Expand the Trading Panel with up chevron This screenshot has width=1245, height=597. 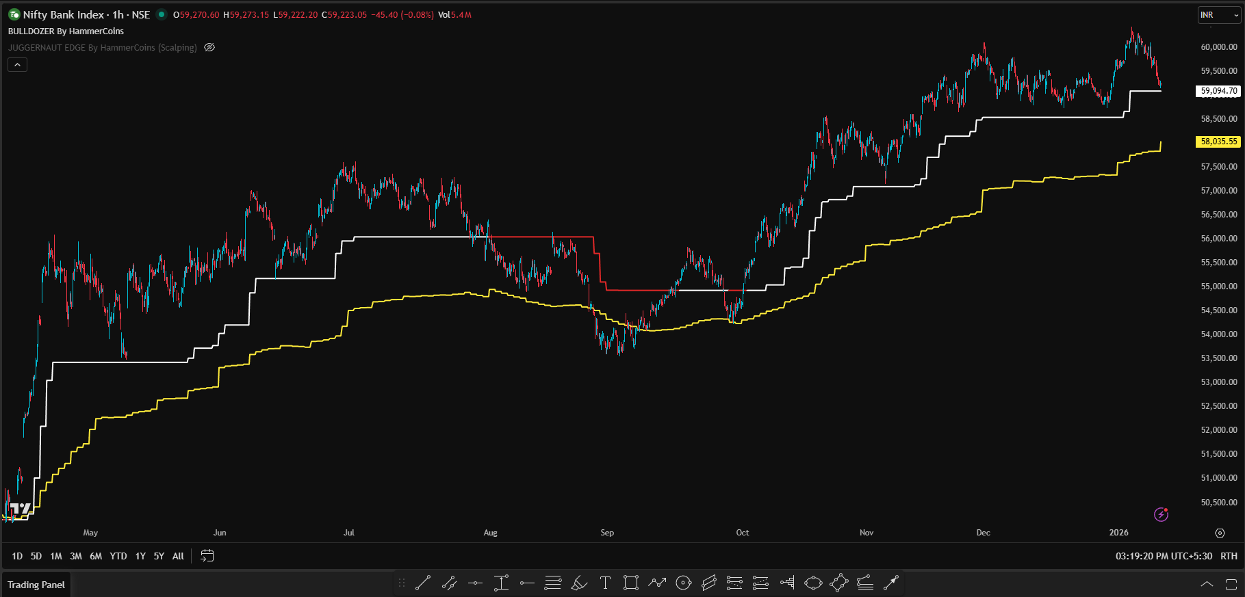tap(1207, 585)
